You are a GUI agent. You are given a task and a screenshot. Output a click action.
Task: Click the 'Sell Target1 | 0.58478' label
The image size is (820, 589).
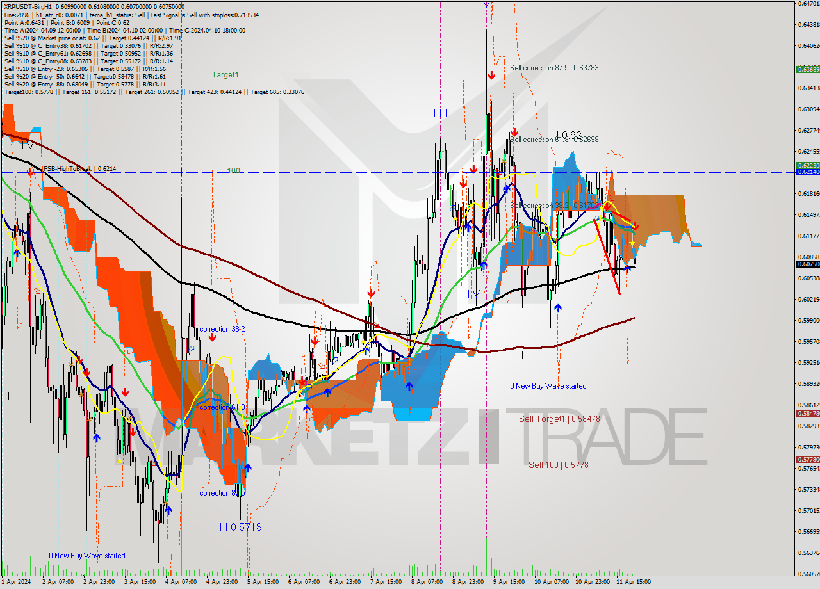click(x=559, y=419)
